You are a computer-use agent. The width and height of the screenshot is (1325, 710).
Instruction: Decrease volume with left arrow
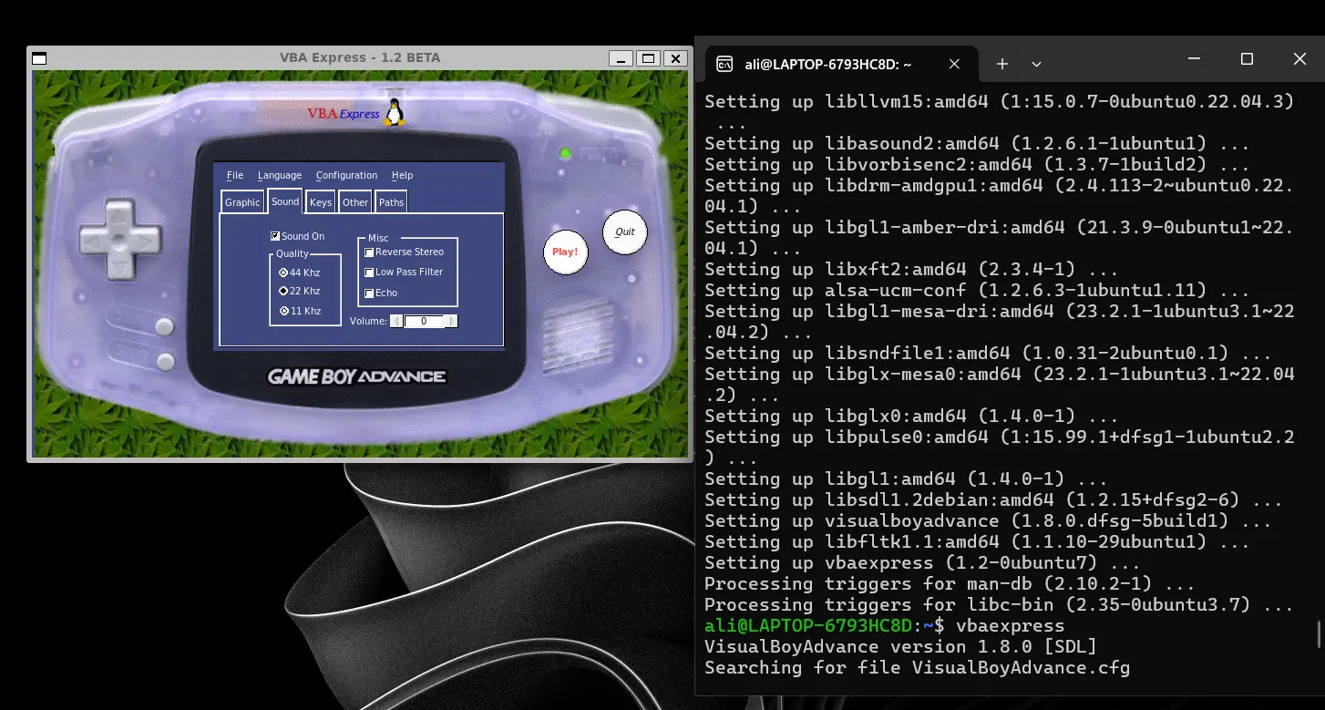[396, 321]
